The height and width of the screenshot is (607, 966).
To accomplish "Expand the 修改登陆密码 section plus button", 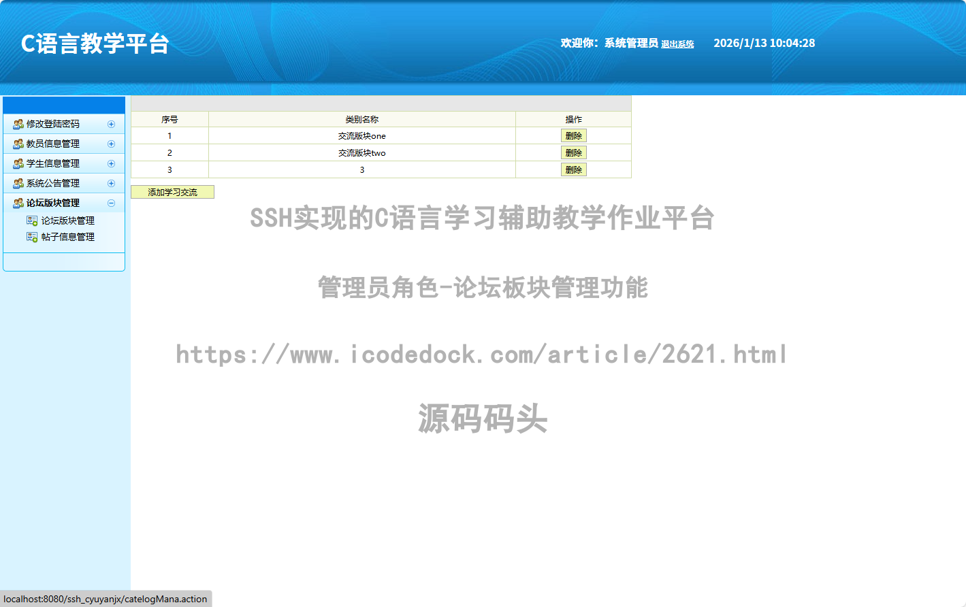I will [111, 125].
